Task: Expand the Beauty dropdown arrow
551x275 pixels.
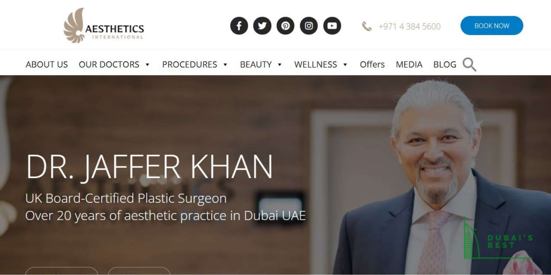Action: tap(279, 65)
